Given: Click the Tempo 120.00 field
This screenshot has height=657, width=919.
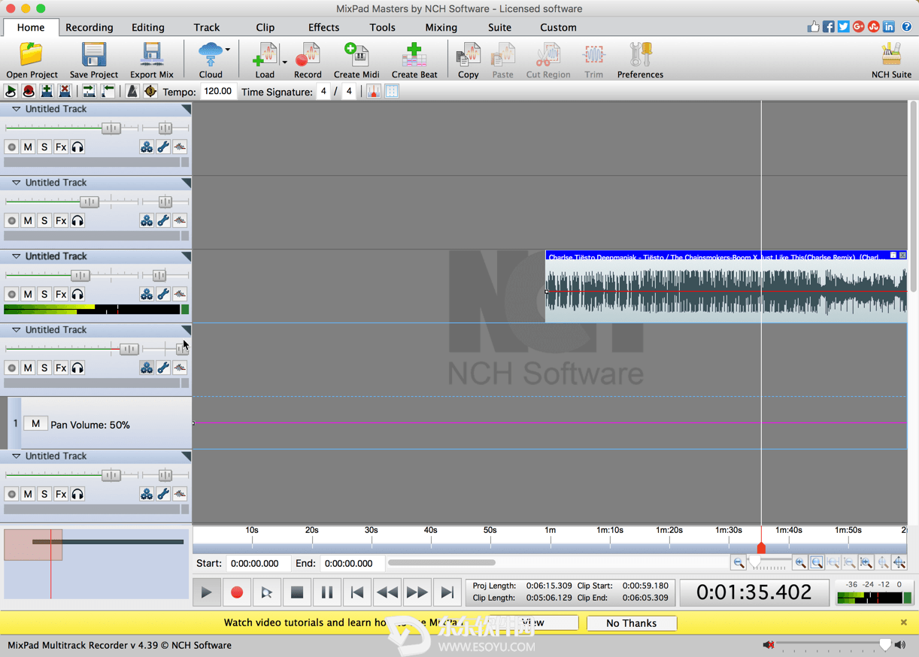Looking at the screenshot, I should point(217,92).
